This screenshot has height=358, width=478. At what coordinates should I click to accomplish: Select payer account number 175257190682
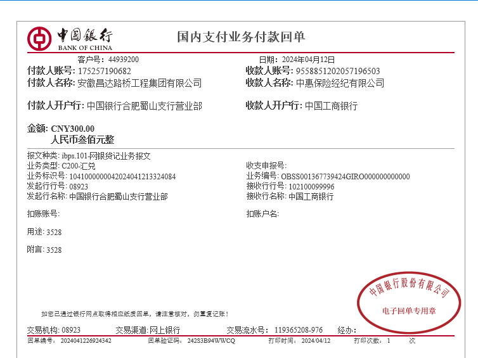click(x=105, y=71)
